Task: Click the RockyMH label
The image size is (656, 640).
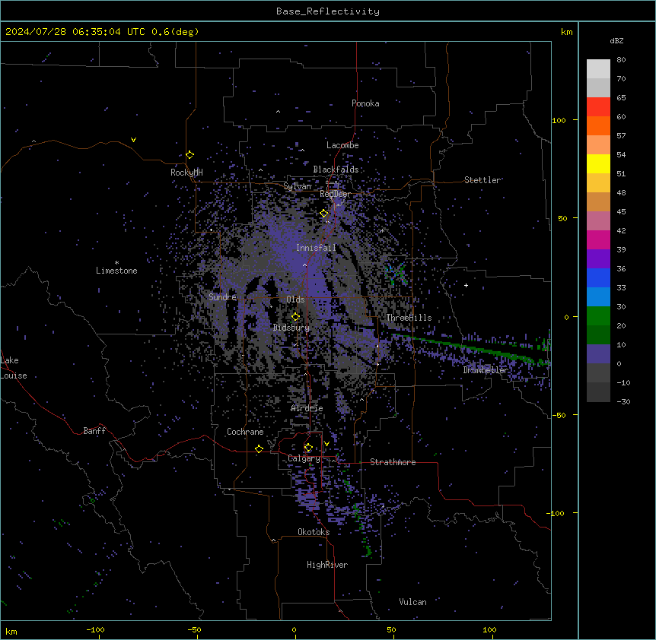Action: click(186, 173)
